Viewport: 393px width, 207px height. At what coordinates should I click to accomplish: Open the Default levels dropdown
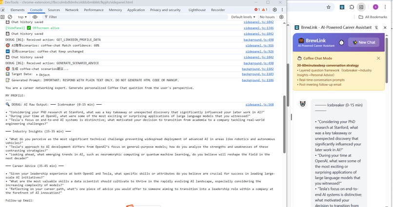(x=243, y=17)
